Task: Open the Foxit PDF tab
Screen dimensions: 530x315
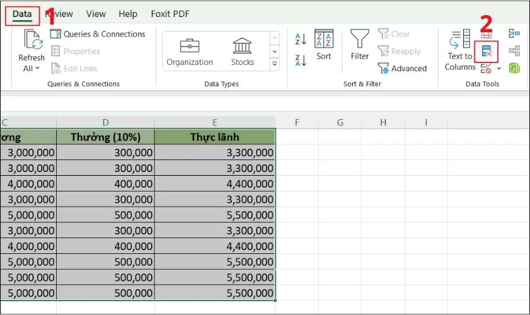Action: 170,14
